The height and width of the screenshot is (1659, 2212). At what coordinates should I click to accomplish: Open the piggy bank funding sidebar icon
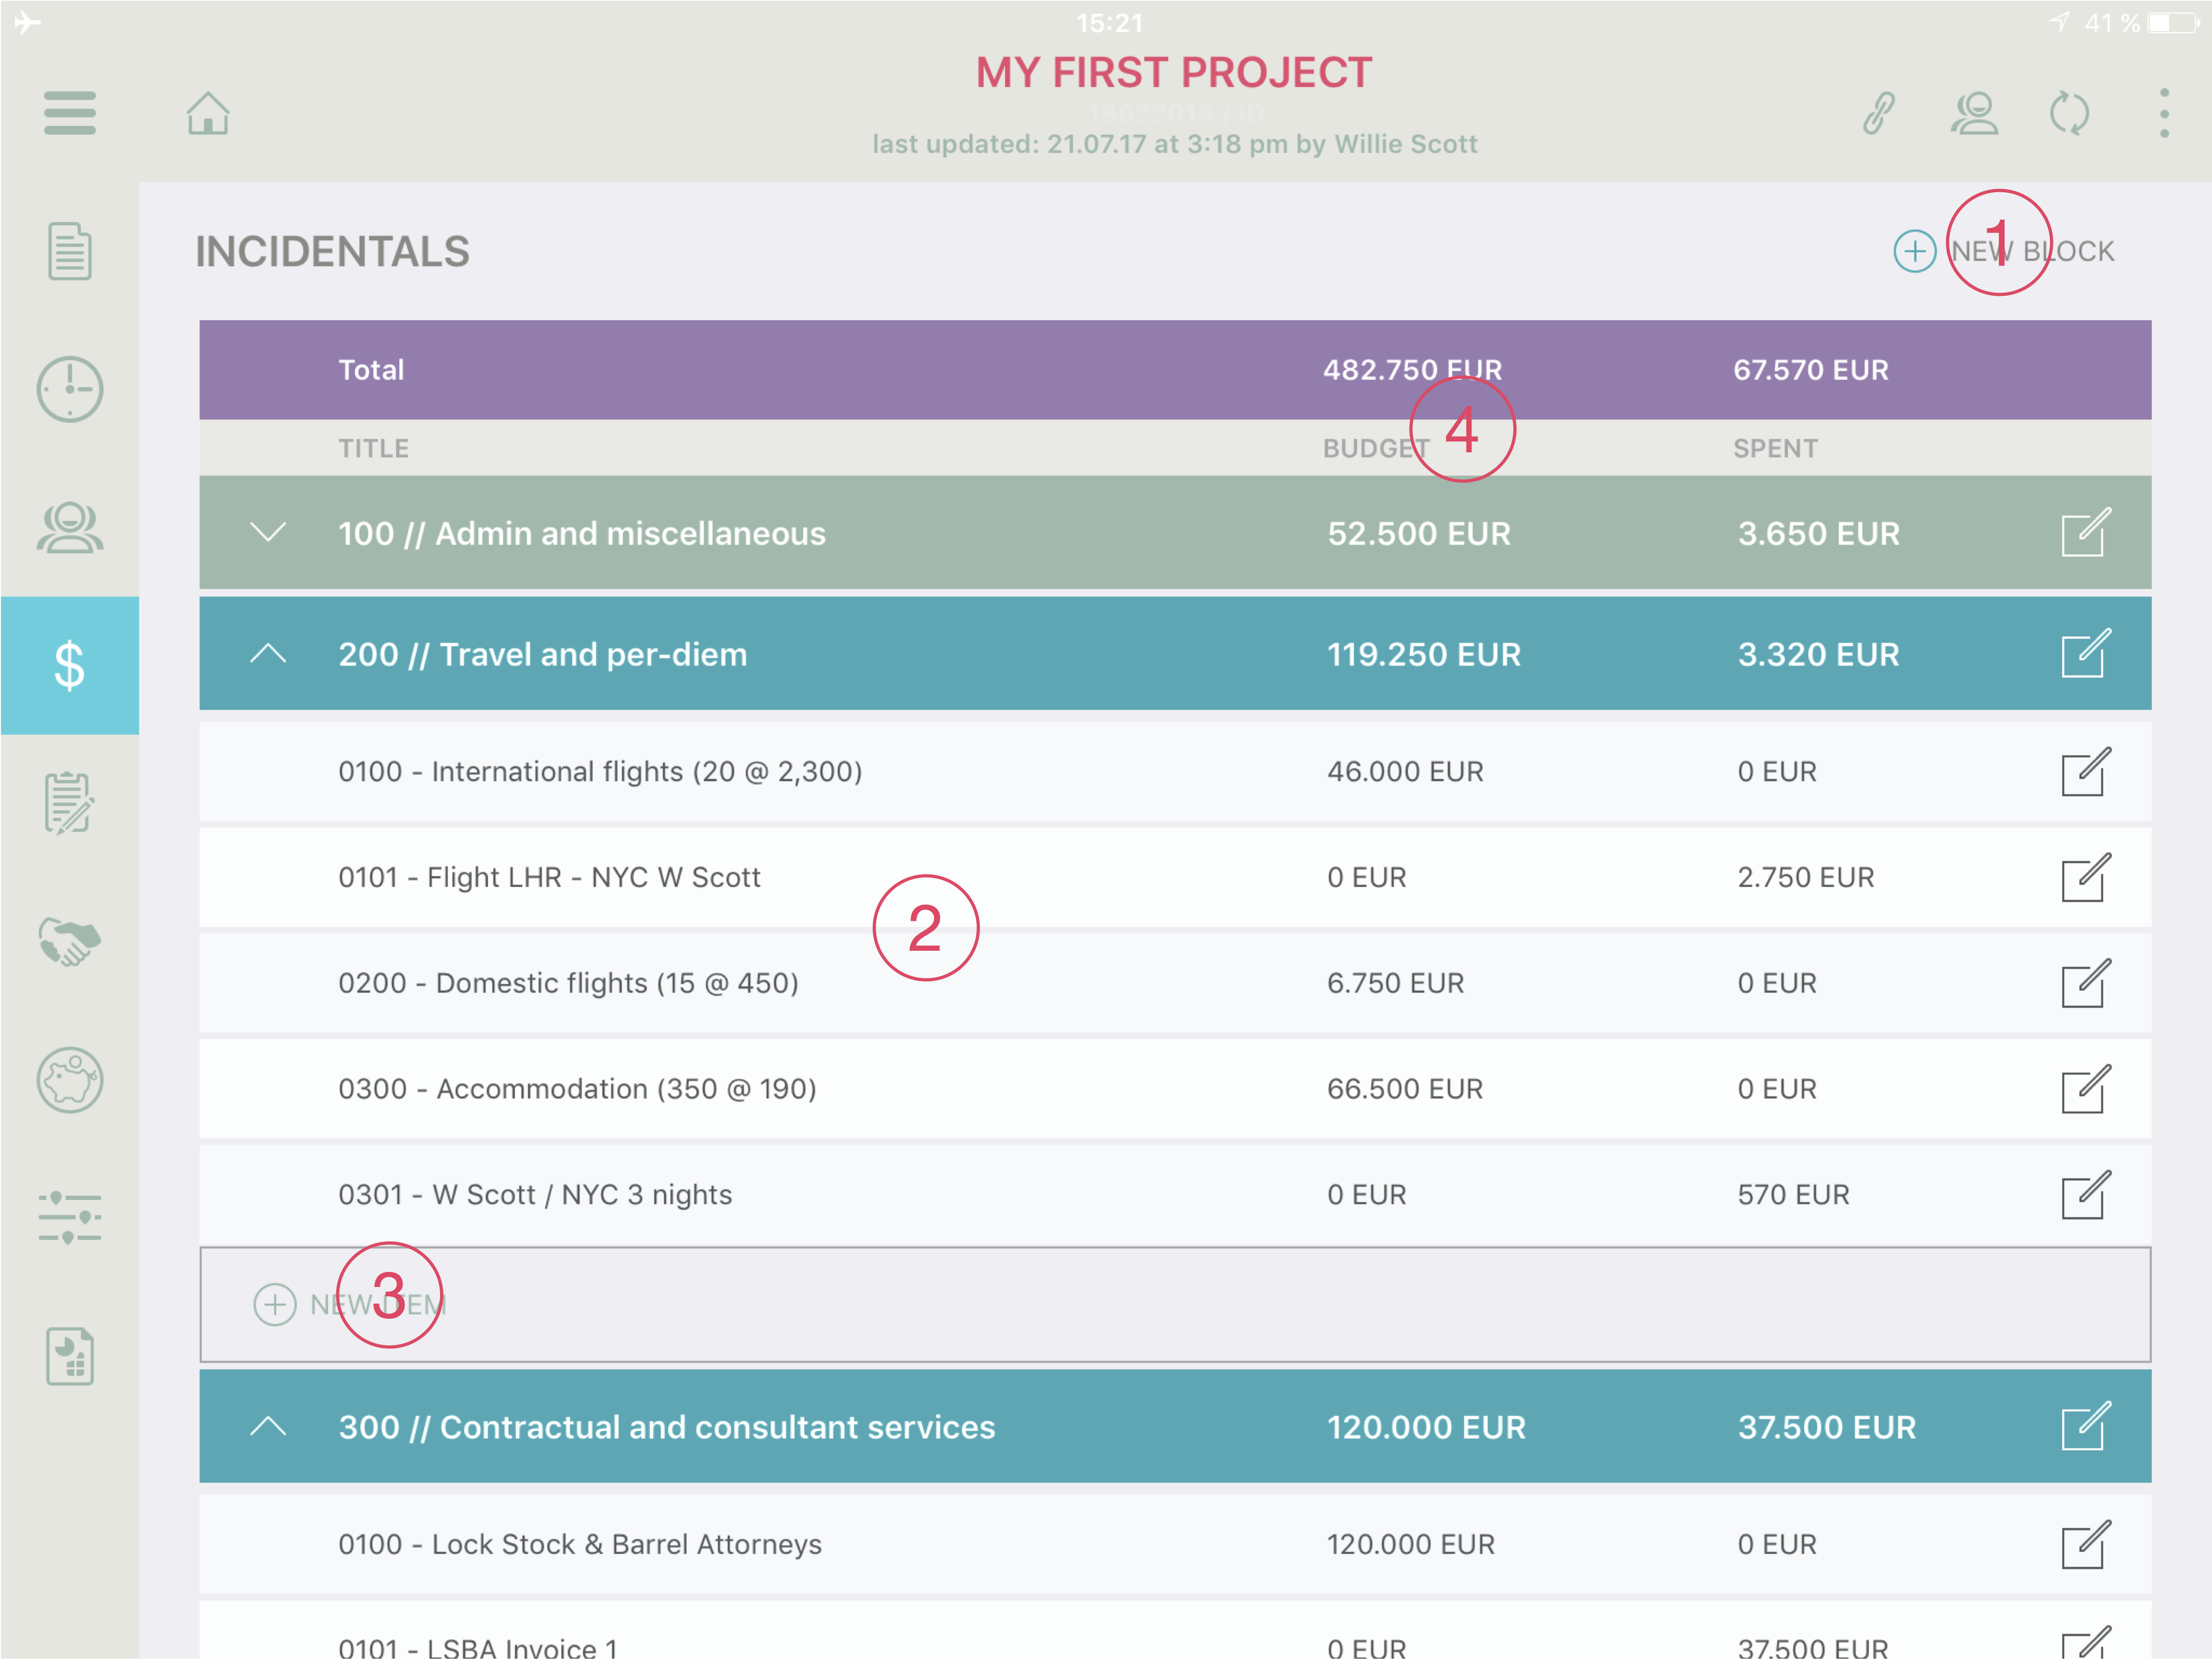(70, 1080)
